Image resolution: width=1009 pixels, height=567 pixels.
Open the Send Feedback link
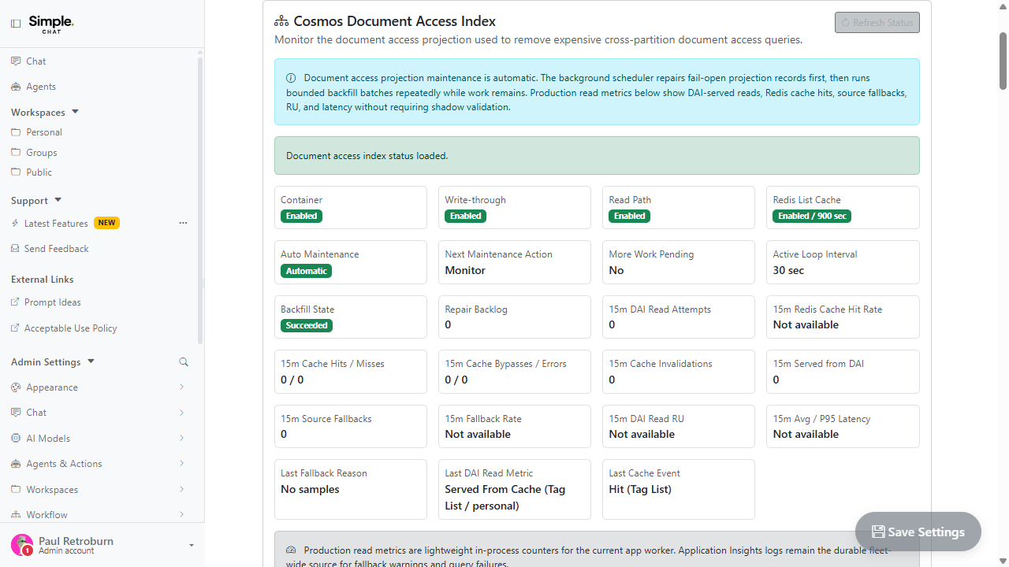point(57,249)
